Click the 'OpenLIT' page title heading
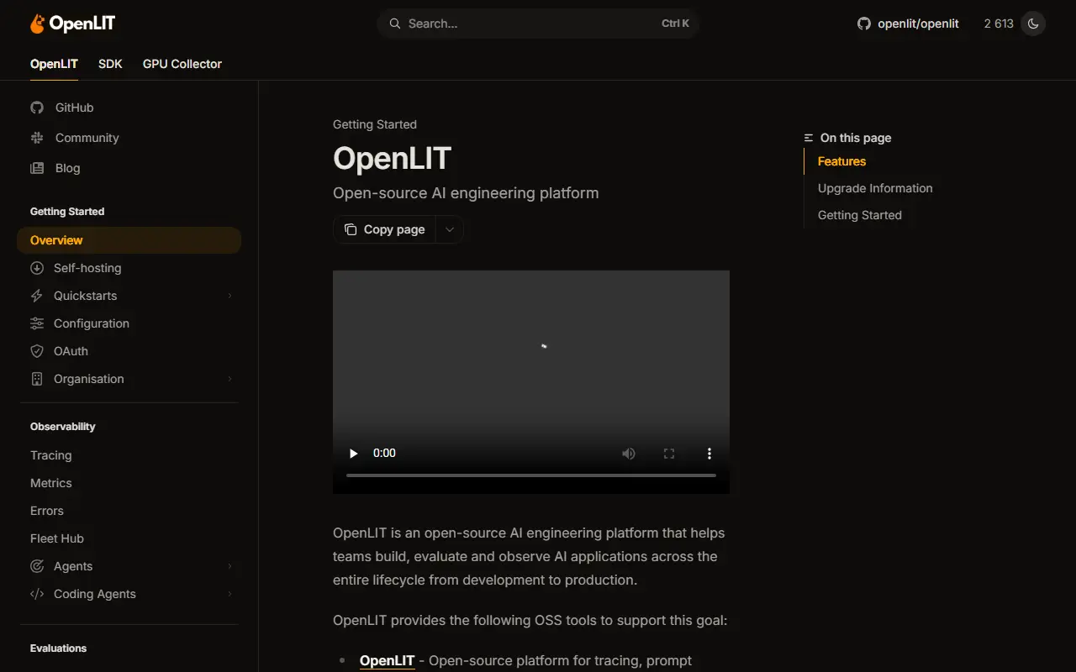The width and height of the screenshot is (1076, 672). point(392,159)
